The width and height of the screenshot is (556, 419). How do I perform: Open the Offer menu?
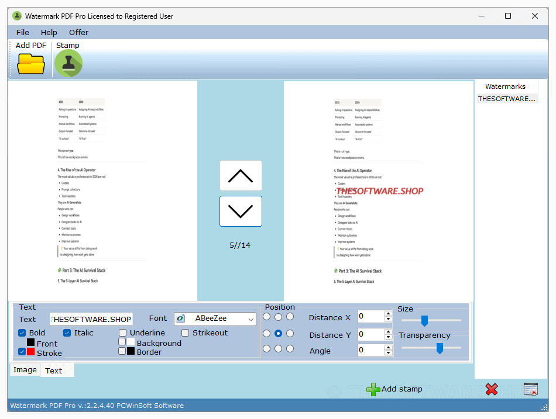click(78, 32)
